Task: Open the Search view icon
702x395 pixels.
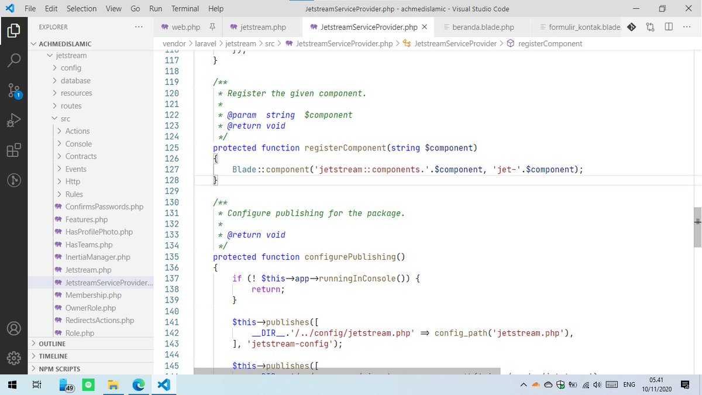Action: pos(13,60)
